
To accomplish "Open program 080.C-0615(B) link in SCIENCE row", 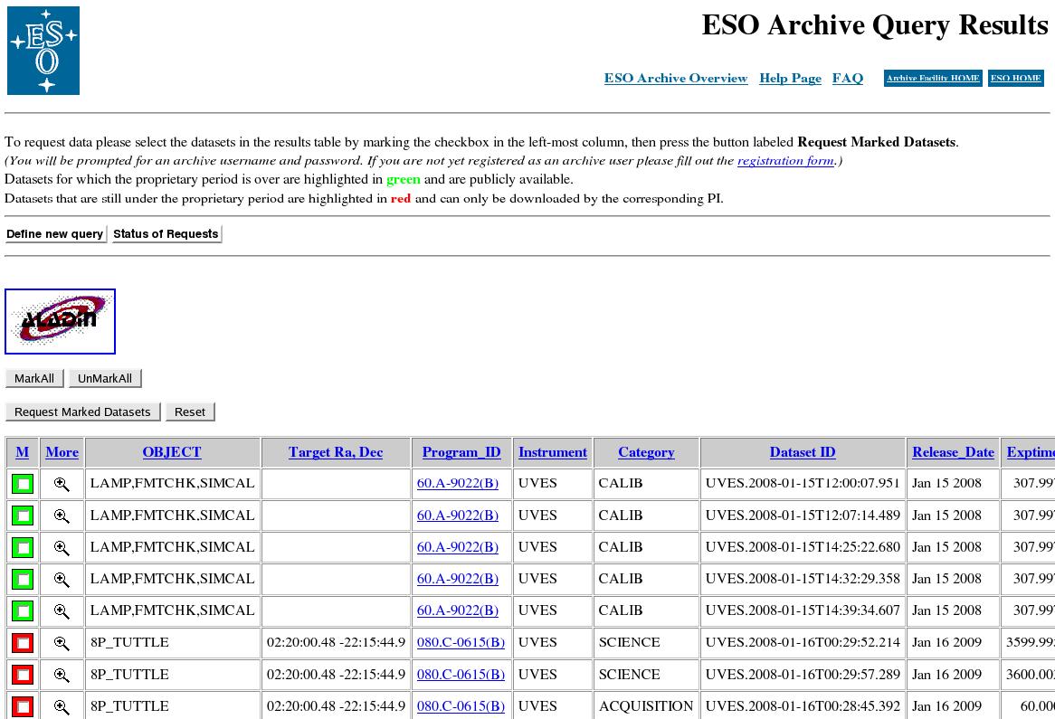I will click(x=461, y=643).
